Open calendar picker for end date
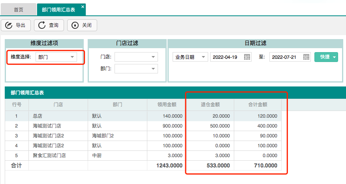 307,57
